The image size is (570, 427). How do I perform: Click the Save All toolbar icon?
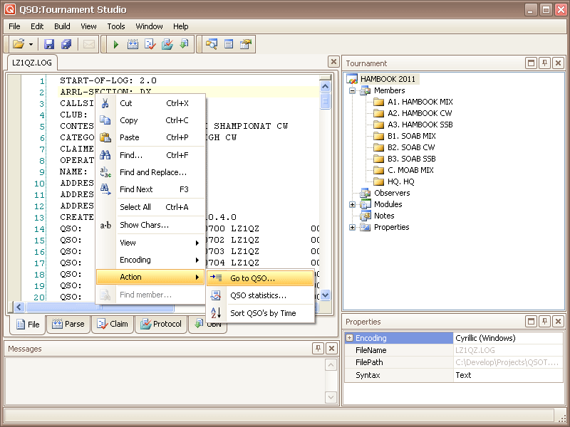[66, 44]
